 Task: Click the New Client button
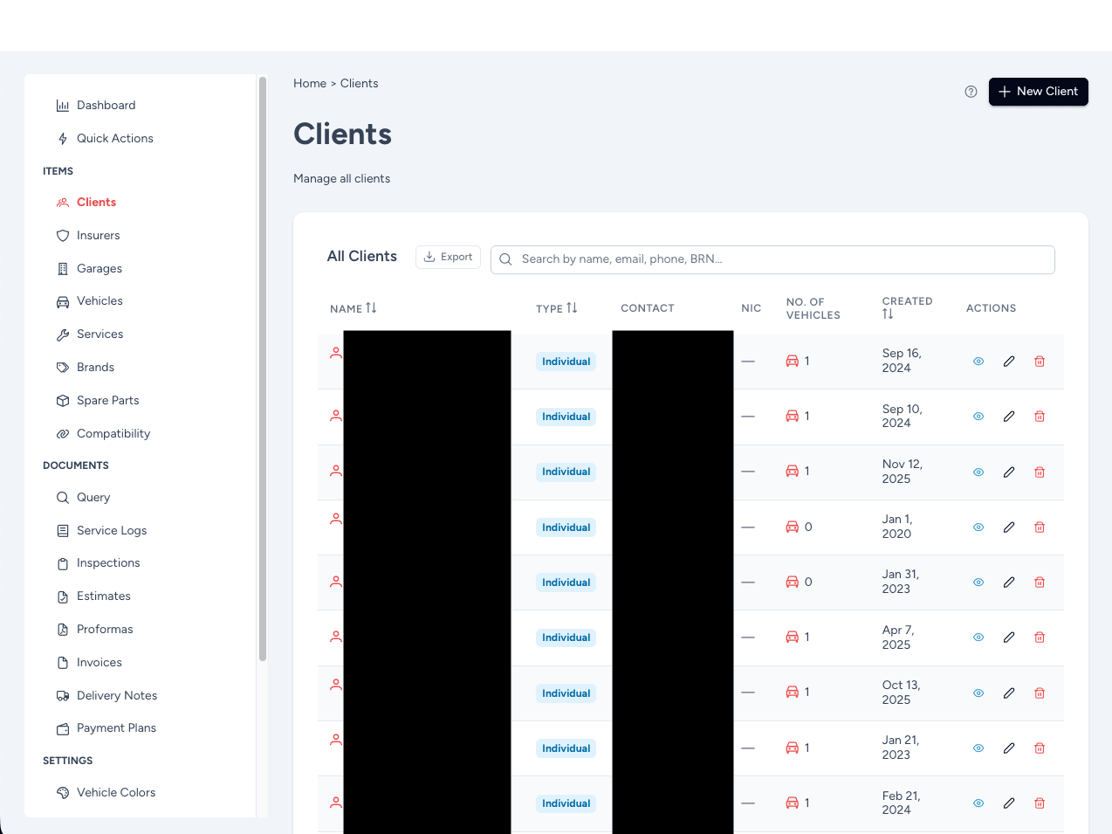(x=1038, y=92)
